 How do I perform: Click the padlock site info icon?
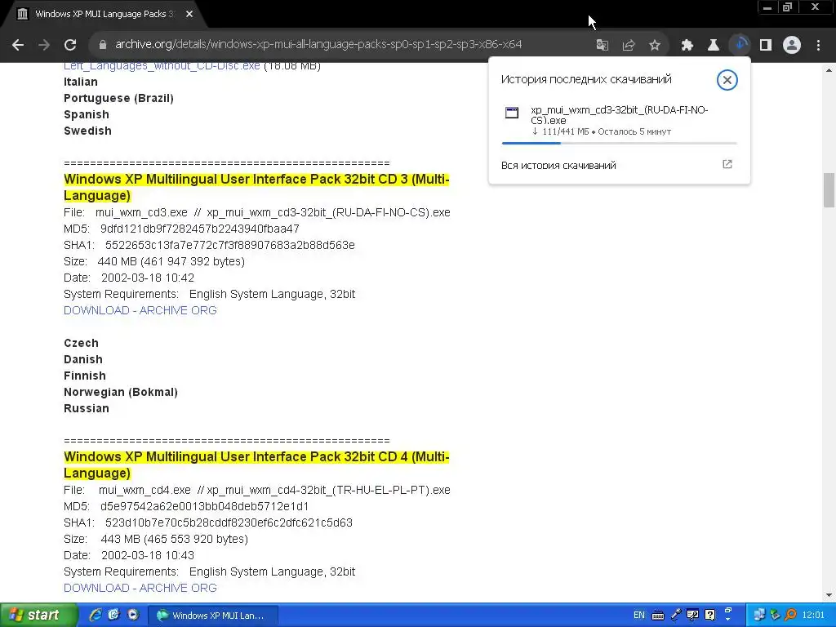point(102,45)
